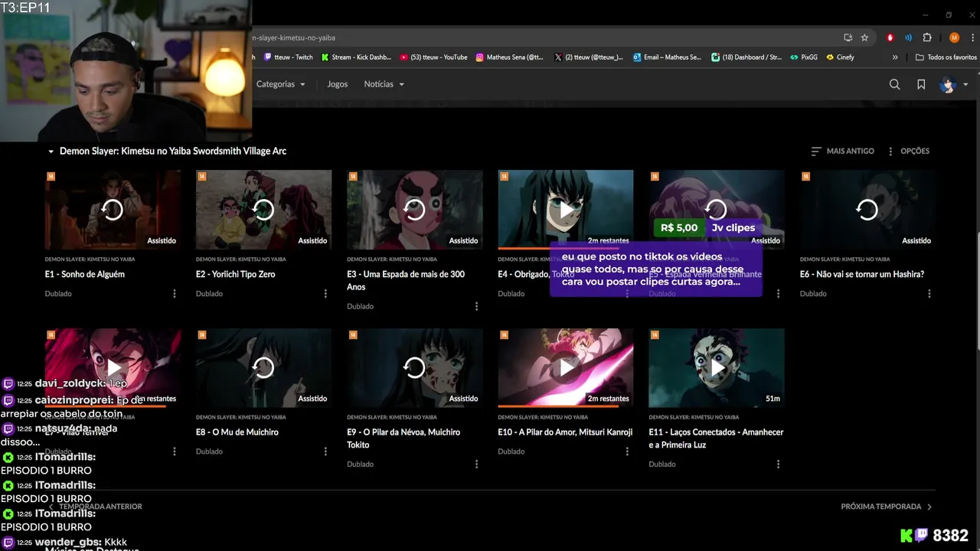Image resolution: width=980 pixels, height=551 pixels.
Task: Click the Dublado label under E11
Action: (x=662, y=464)
